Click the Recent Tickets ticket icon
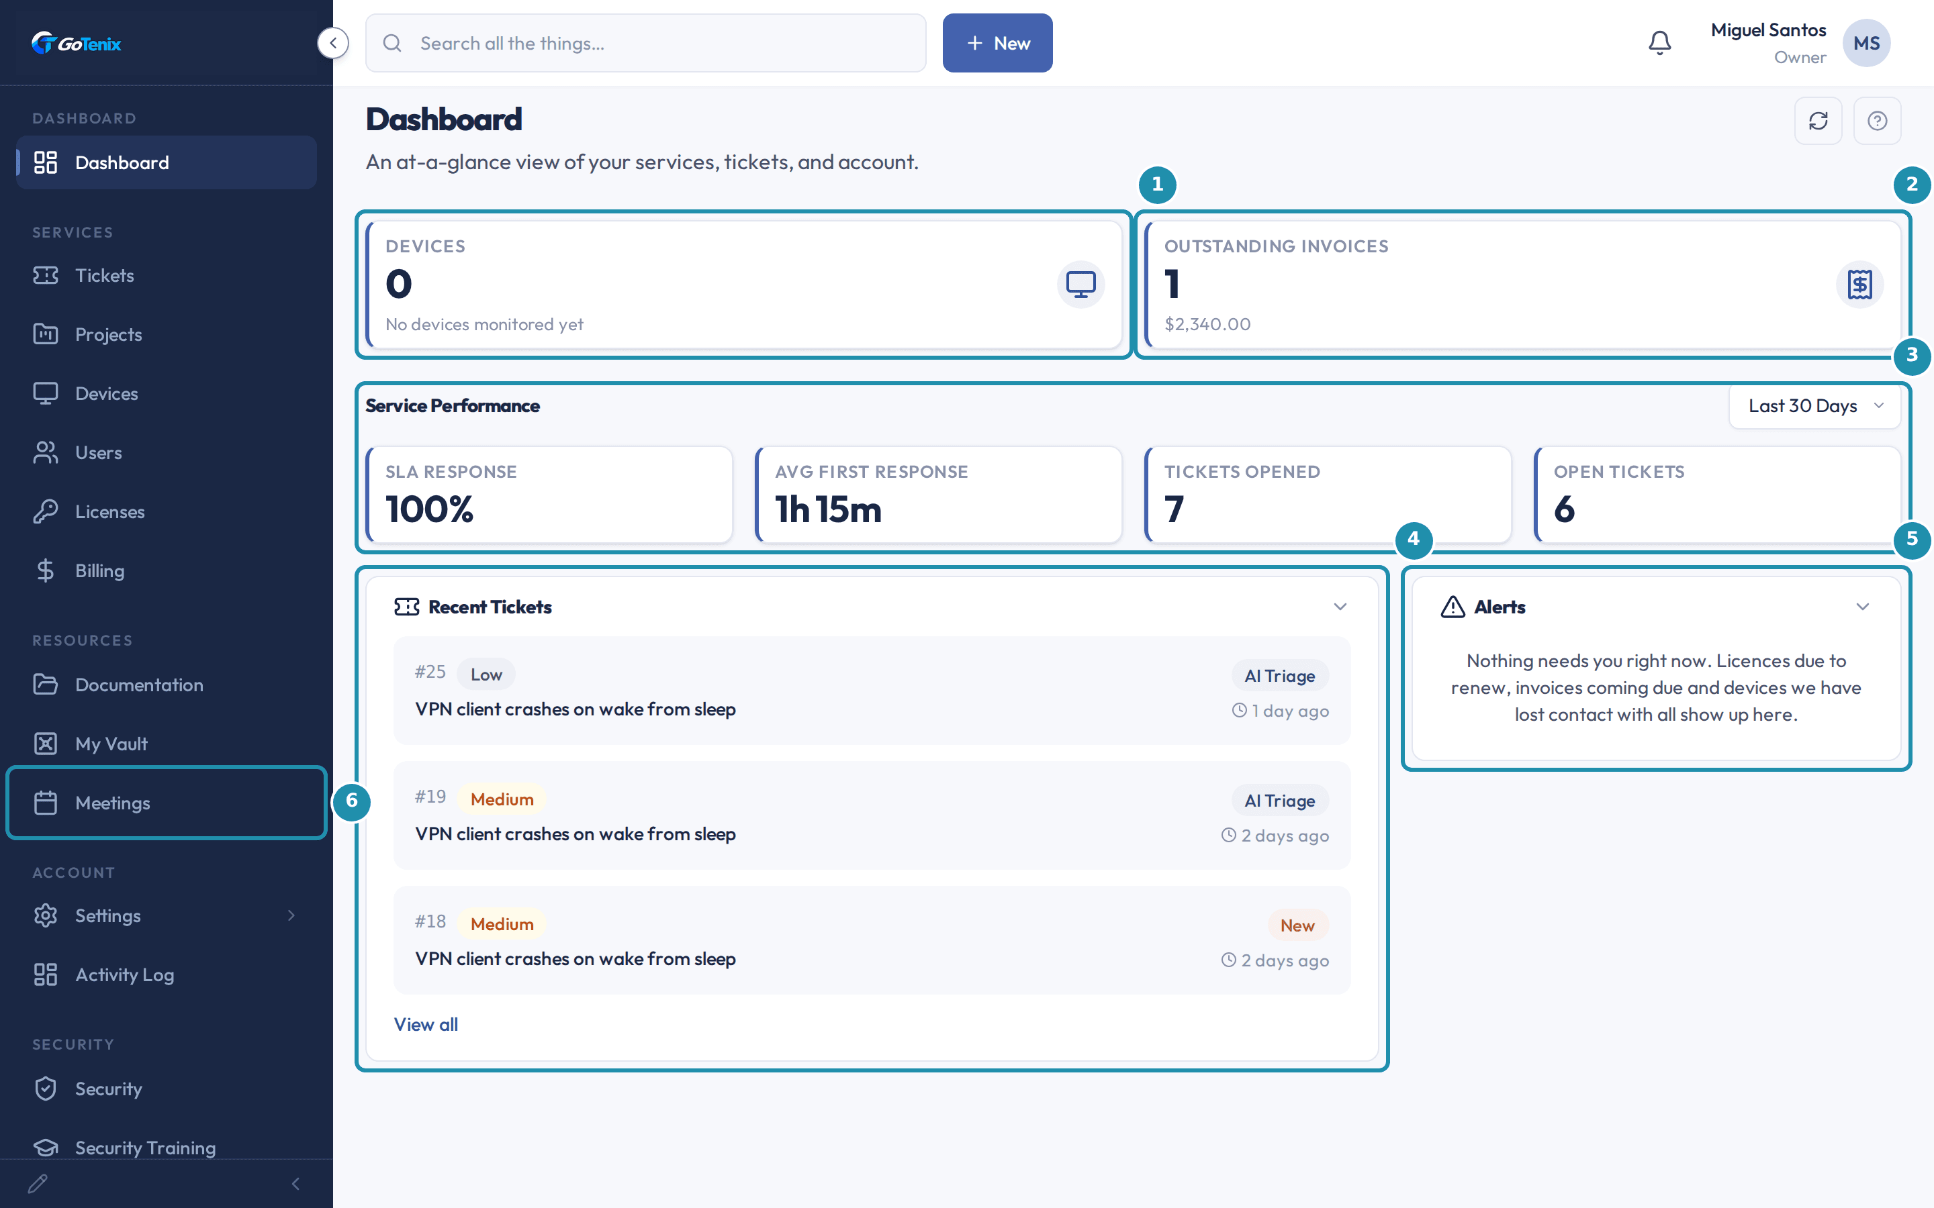 406,607
